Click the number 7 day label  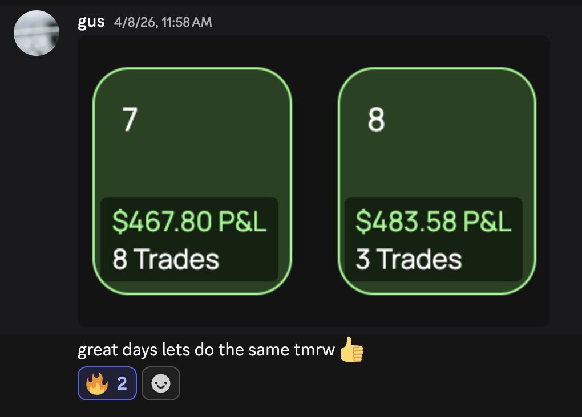point(130,120)
